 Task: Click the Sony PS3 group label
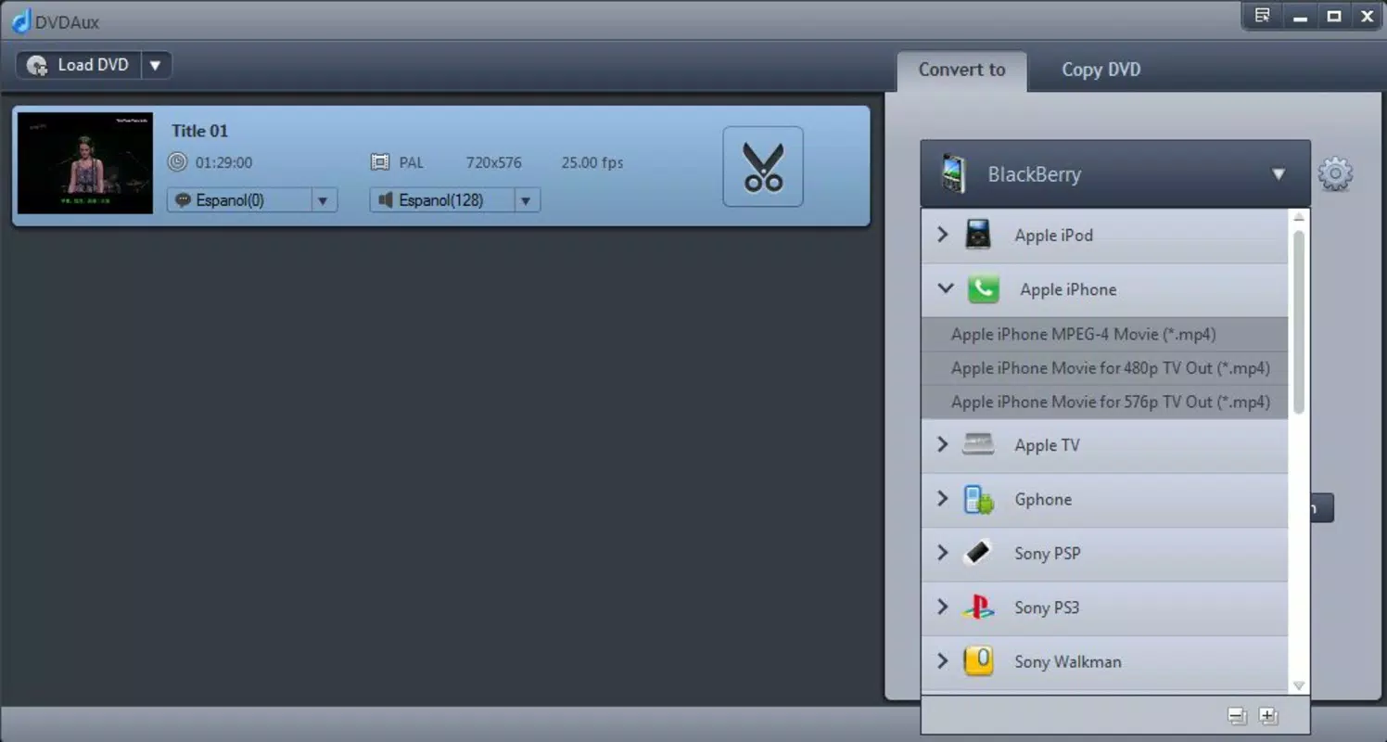1046,608
